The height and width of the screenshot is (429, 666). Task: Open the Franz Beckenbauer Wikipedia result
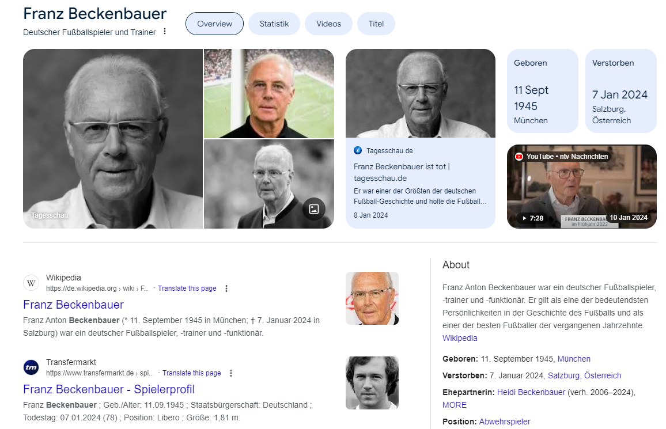[74, 305]
